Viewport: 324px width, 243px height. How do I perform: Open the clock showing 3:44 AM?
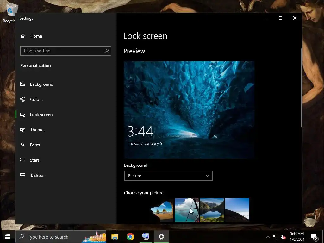(x=297, y=237)
